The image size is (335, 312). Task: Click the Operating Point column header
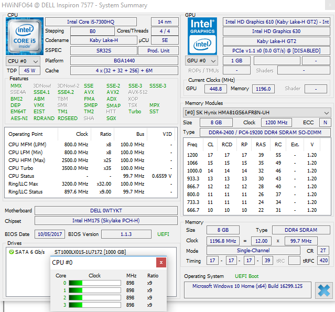pyautogui.click(x=31, y=134)
